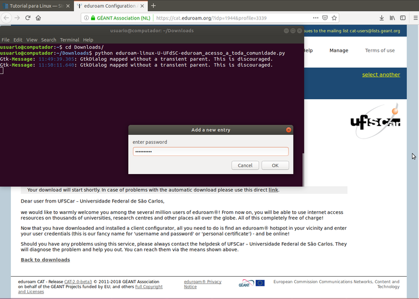Open the hamburger menu in Firefox
Viewport: 419px width, 299px height.
click(412, 17)
